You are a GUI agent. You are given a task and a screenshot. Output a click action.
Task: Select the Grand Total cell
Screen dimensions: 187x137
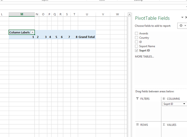87,37
